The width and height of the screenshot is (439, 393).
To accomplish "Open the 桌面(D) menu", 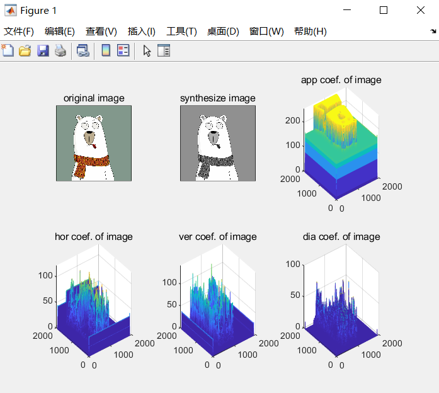I will click(223, 31).
